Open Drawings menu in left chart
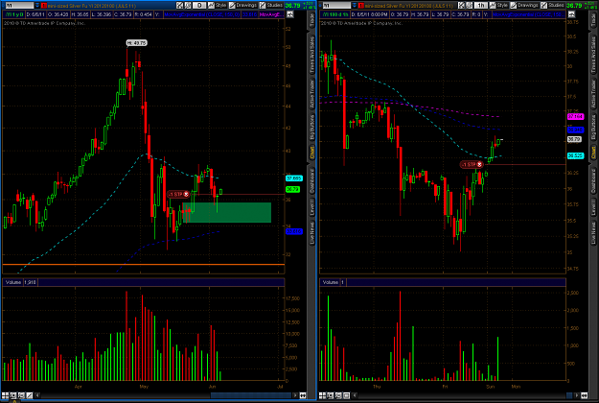This screenshot has height=403, width=599. (x=242, y=6)
